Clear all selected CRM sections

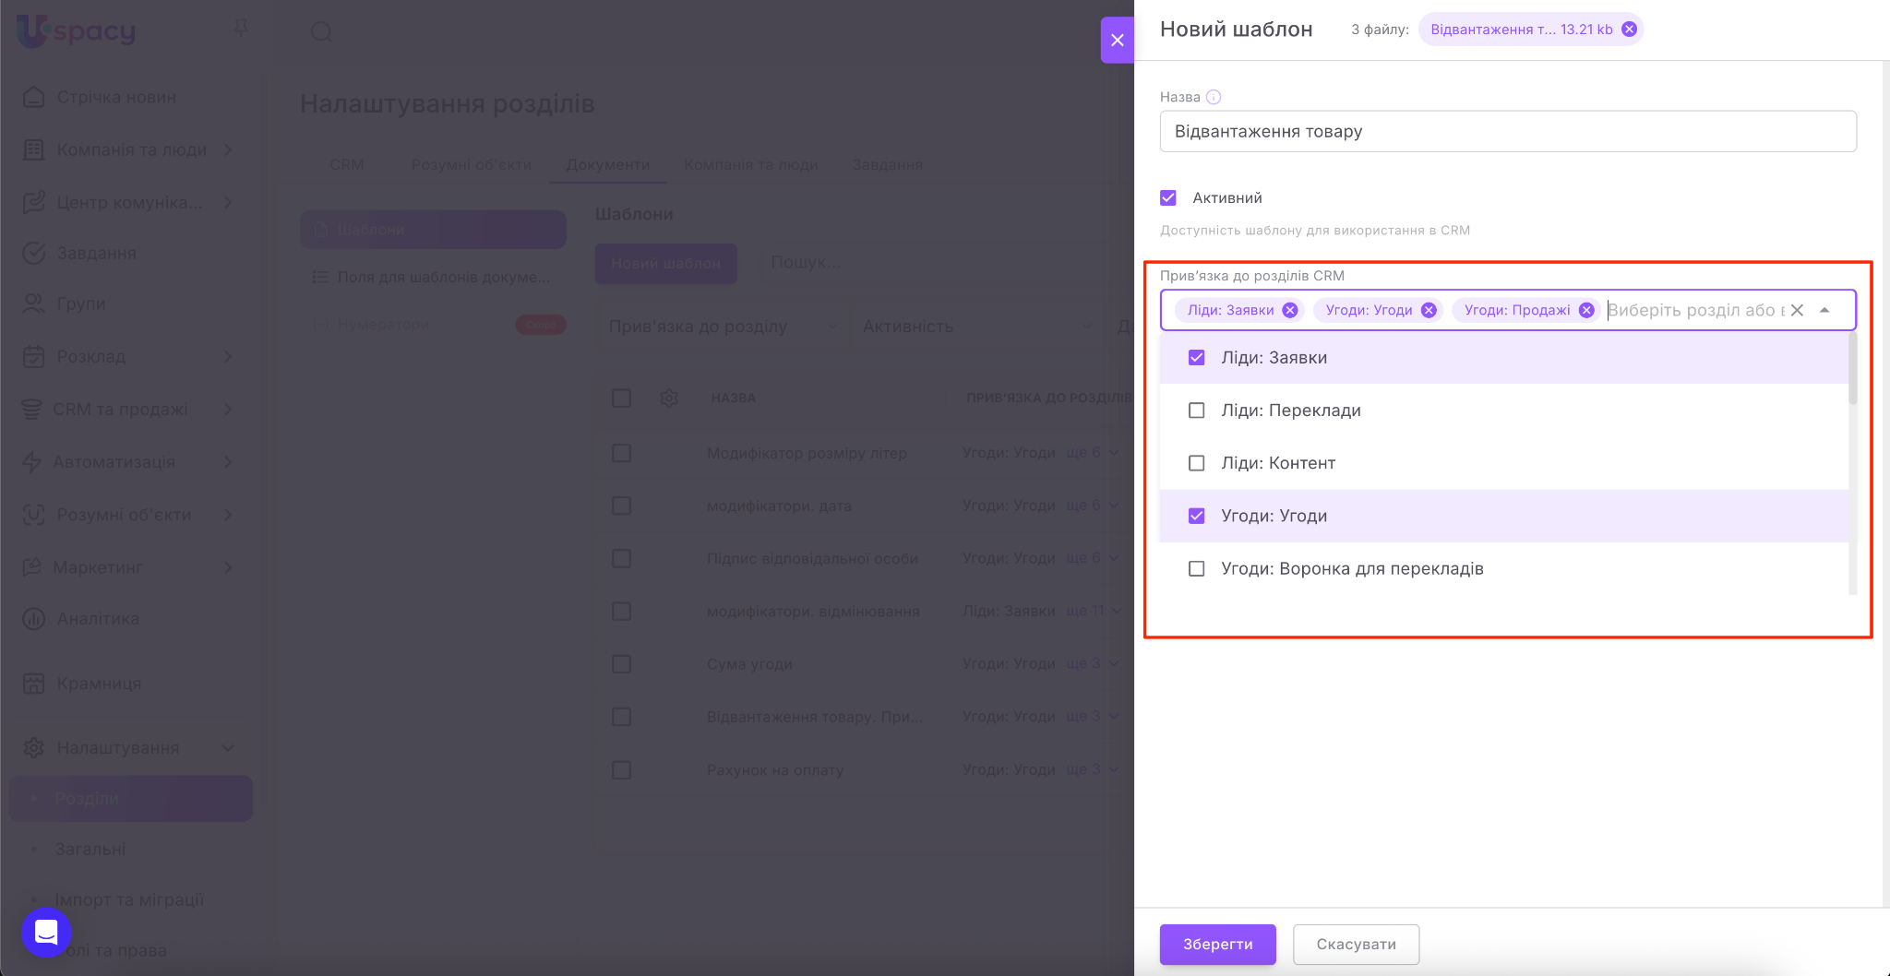pos(1797,310)
